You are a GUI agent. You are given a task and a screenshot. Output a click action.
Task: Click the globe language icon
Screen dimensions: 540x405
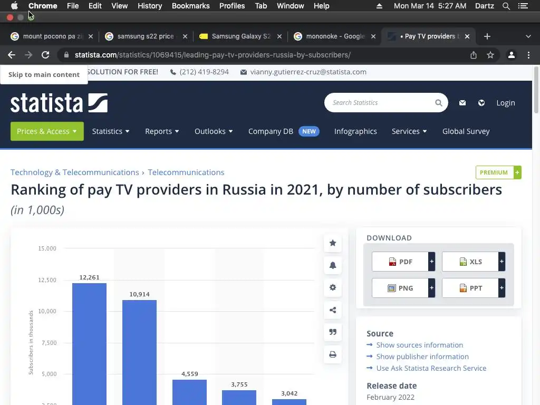481,103
